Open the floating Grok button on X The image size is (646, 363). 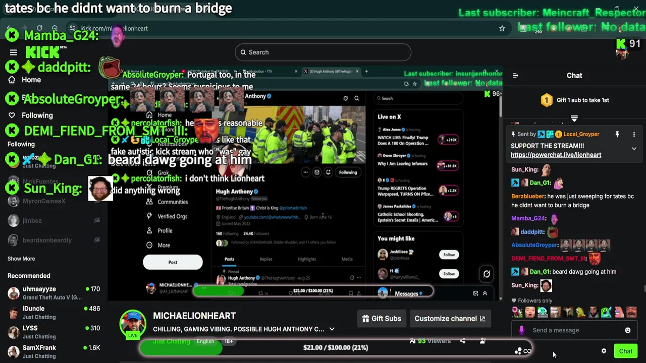coord(487,274)
